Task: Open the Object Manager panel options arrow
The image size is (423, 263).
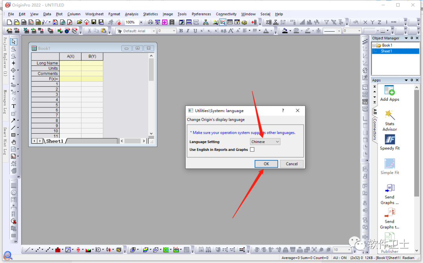Action: click(406, 38)
